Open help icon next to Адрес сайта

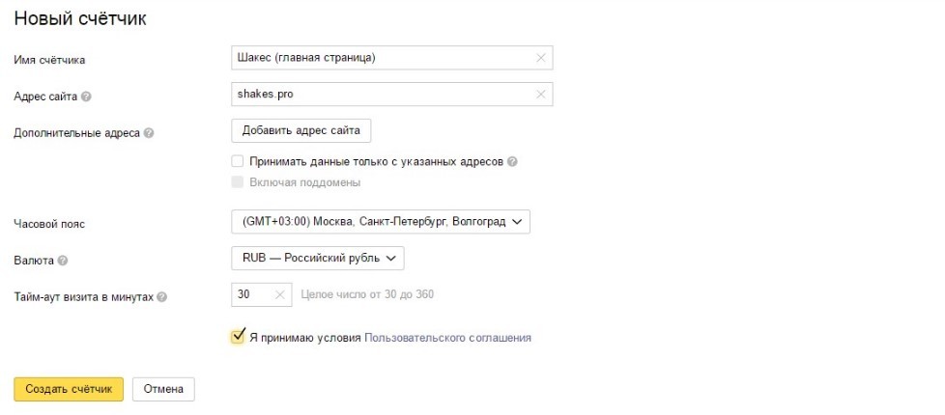point(86,97)
